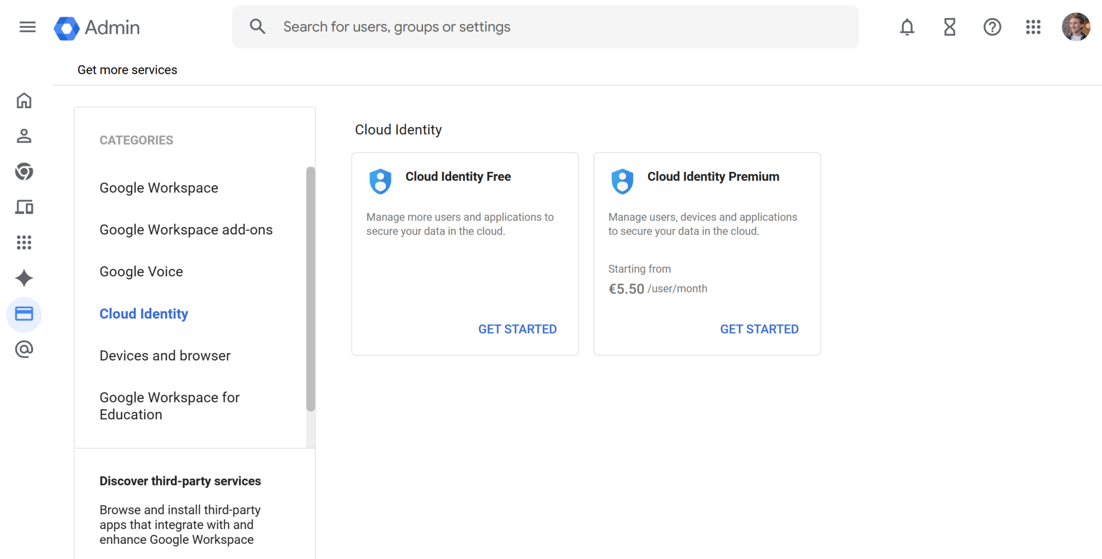Expand the navigation hamburger menu
This screenshot has height=559, width=1102.
click(x=27, y=27)
